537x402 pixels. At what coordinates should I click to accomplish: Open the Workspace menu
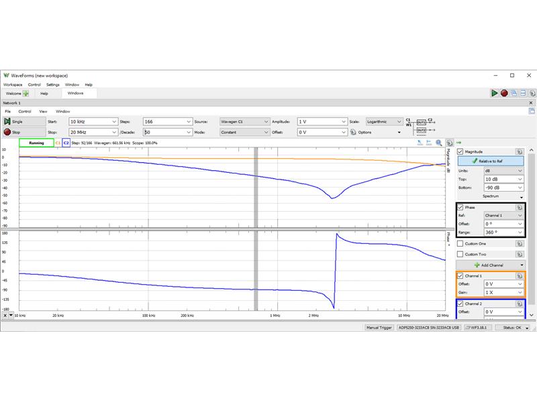[x=13, y=85]
